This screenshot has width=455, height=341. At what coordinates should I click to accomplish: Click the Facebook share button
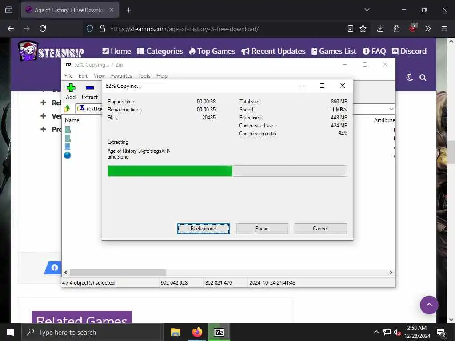pos(52,267)
